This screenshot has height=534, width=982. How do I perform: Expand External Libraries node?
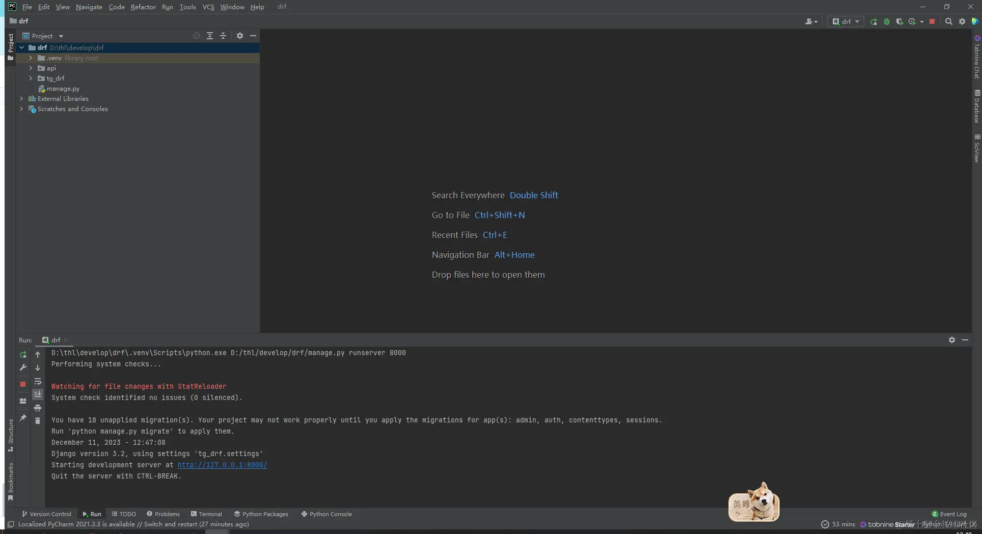(22, 99)
